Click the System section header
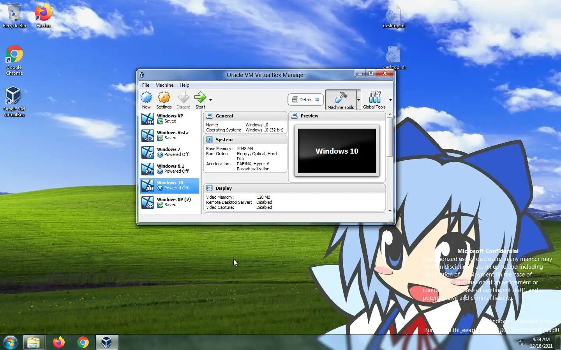The image size is (561, 350). click(x=245, y=140)
